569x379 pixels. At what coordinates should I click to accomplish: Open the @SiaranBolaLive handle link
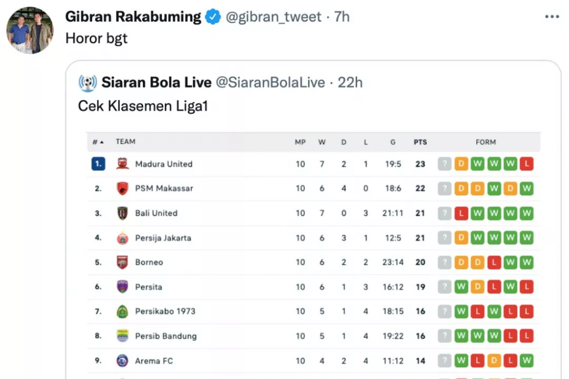pos(270,83)
